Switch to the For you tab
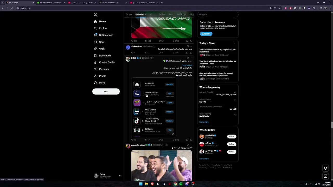333x187 pixels. [129, 14]
